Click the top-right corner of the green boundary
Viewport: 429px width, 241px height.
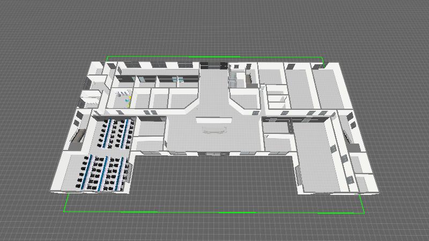click(x=322, y=58)
